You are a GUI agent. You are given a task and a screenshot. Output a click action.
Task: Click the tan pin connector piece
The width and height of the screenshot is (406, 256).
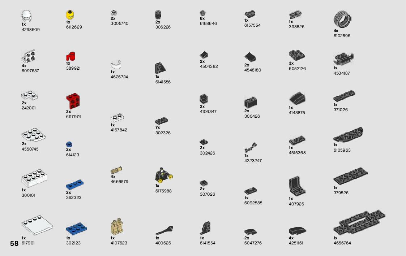pos(116,170)
